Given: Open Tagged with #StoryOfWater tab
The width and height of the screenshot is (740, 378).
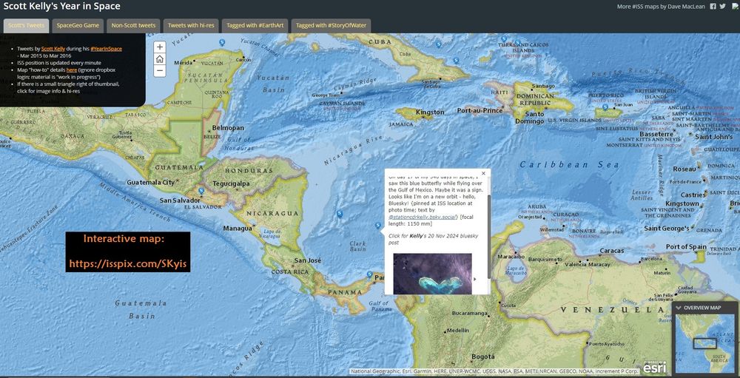Looking at the screenshot, I should pos(331,25).
